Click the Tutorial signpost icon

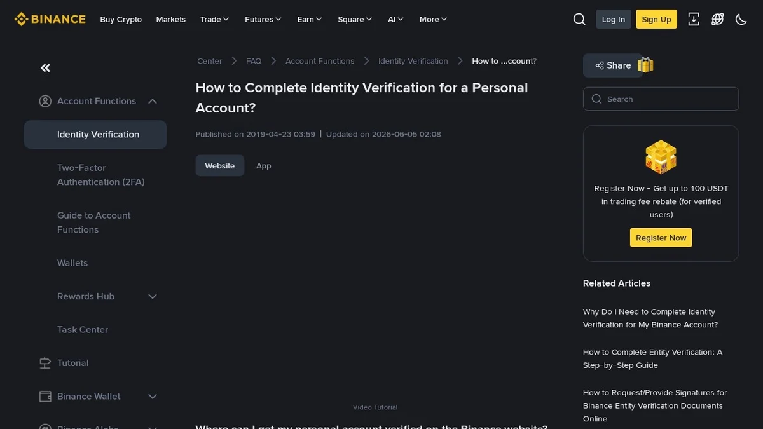click(x=45, y=363)
